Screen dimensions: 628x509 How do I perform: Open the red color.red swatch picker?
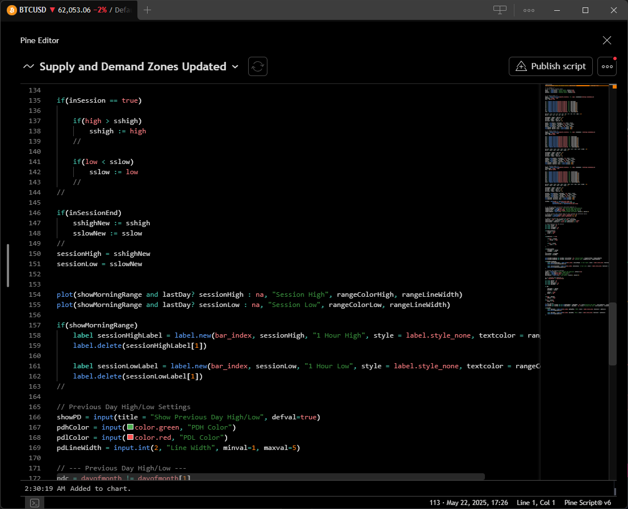[x=130, y=437]
